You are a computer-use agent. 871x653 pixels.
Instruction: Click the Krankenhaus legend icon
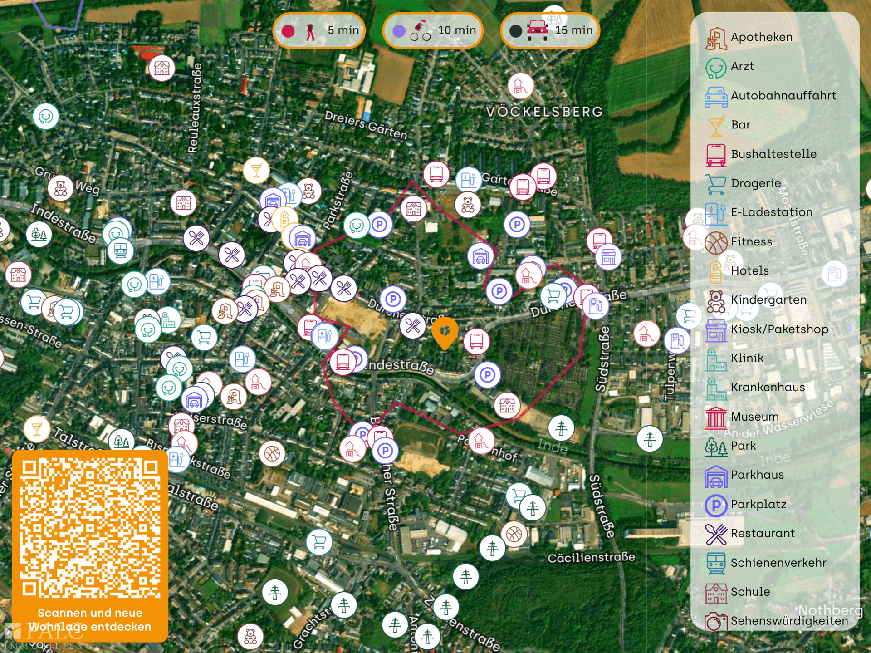716,388
